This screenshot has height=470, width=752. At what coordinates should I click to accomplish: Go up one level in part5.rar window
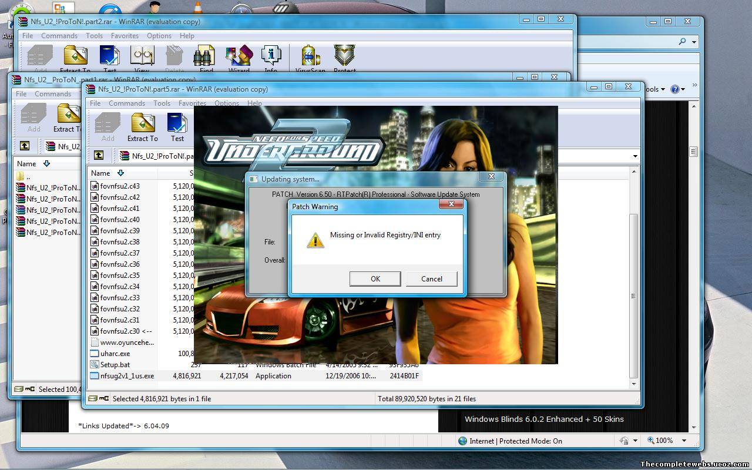click(99, 155)
